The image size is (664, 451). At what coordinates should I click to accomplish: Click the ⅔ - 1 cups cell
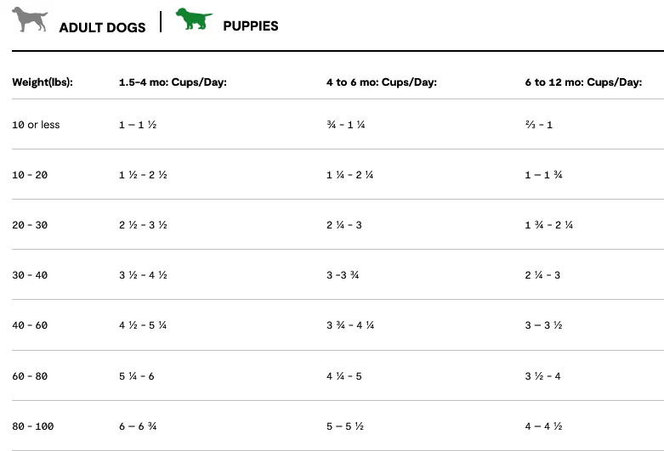coord(539,125)
